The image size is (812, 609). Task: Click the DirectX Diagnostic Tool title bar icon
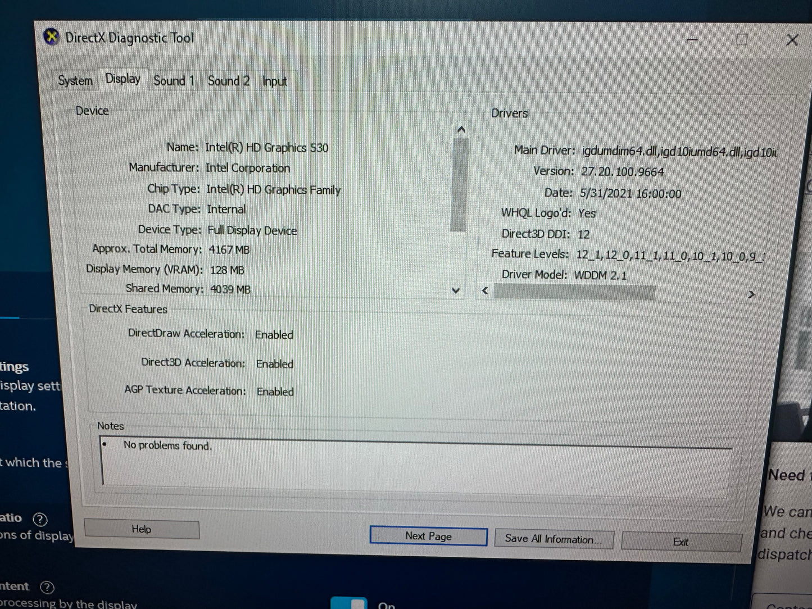[x=51, y=37]
